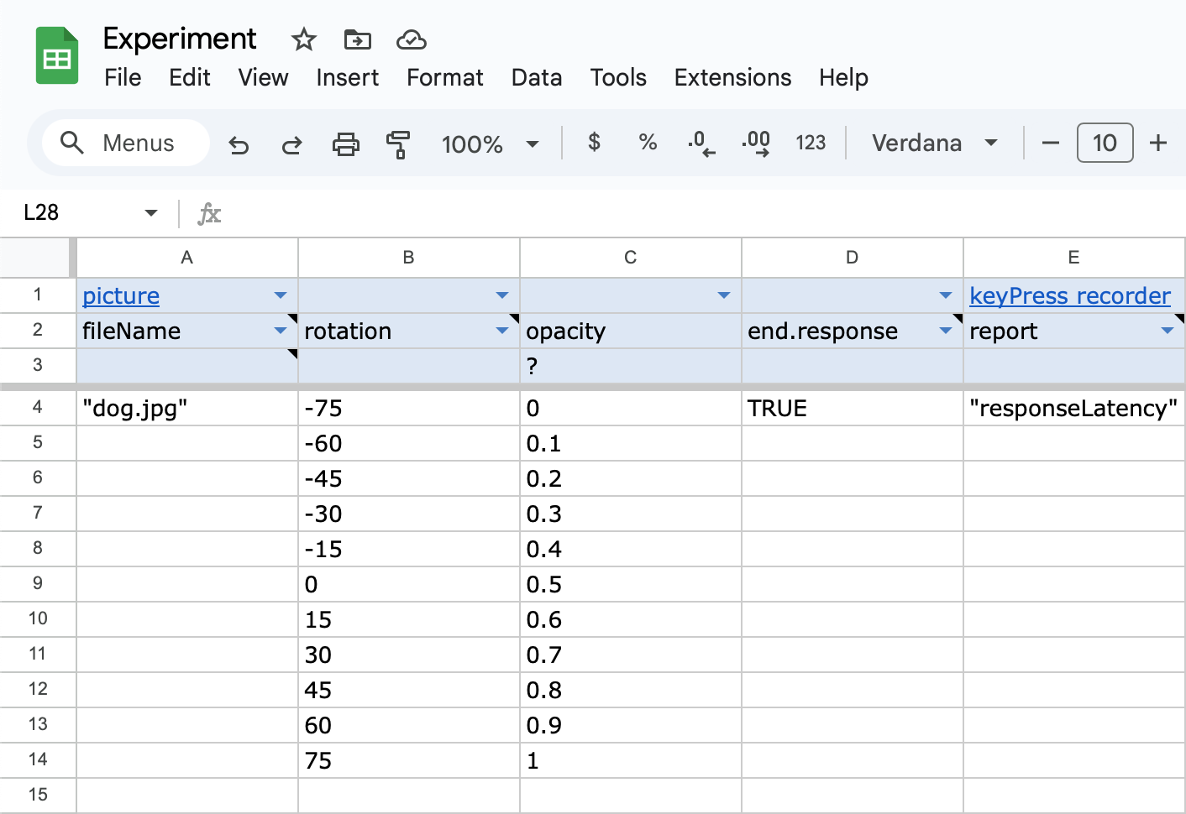Open the Format menu
The width and height of the screenshot is (1186, 814).
445,77
